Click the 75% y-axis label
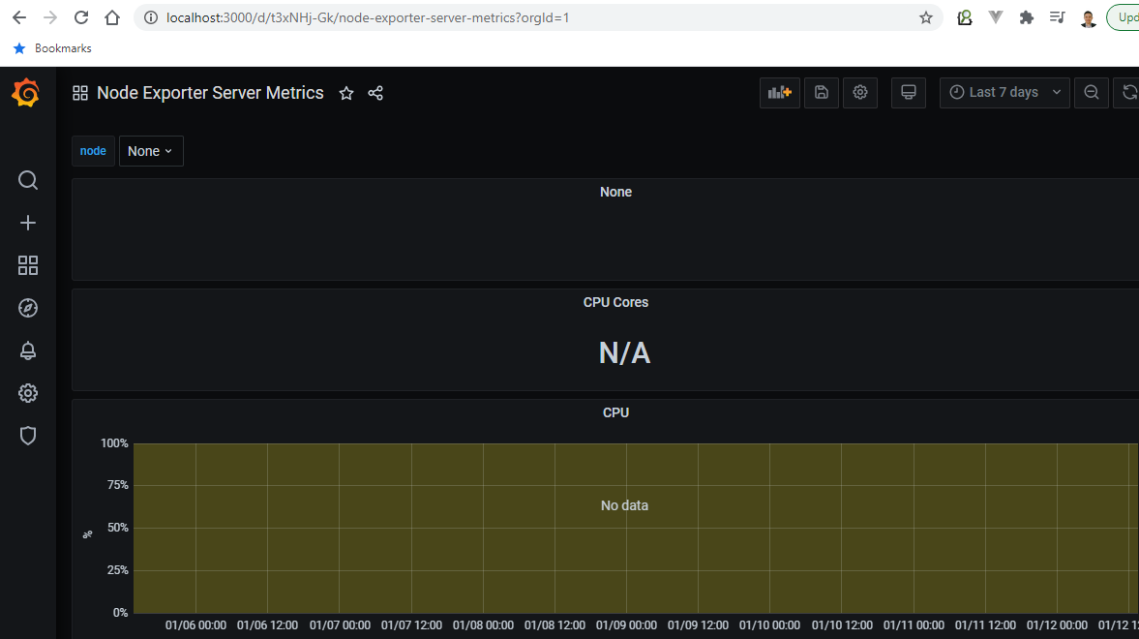The height and width of the screenshot is (639, 1139). click(x=118, y=485)
